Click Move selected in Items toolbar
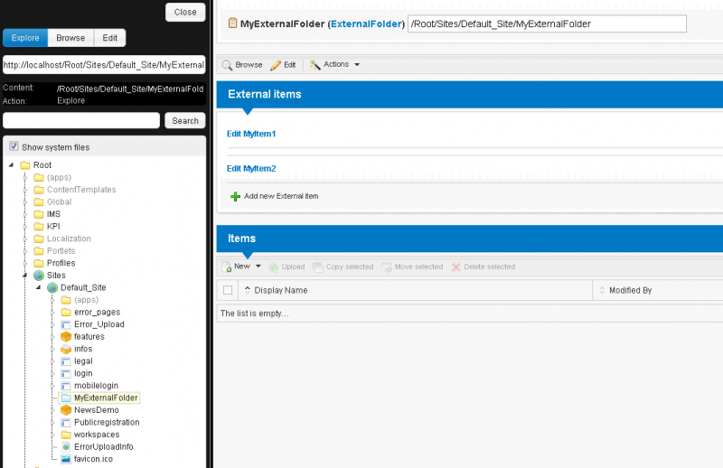 [x=412, y=267]
